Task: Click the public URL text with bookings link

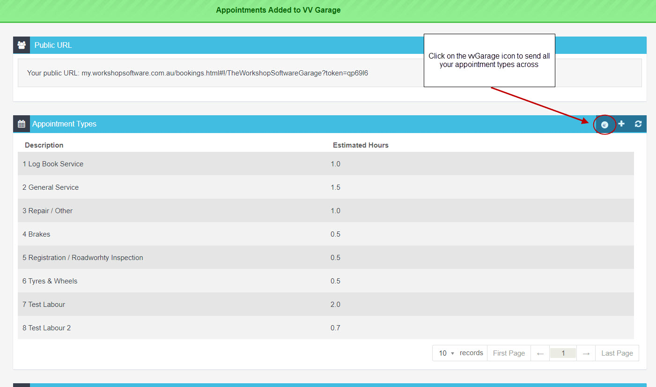Action: pyautogui.click(x=198, y=73)
